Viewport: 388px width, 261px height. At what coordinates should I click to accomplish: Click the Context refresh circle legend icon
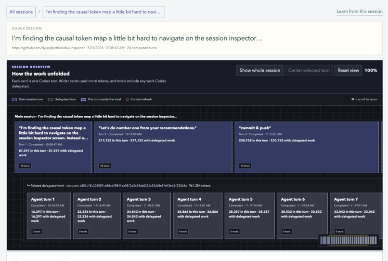[127, 99]
